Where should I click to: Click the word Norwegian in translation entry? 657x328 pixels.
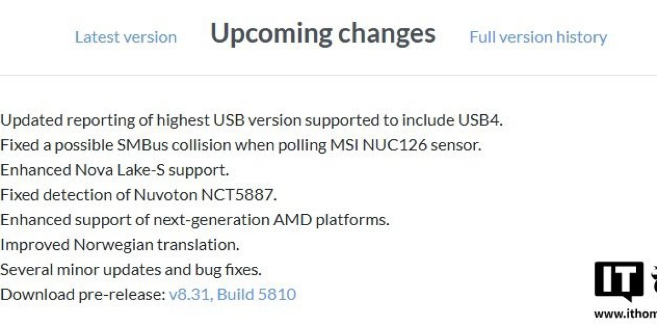pyautogui.click(x=113, y=245)
